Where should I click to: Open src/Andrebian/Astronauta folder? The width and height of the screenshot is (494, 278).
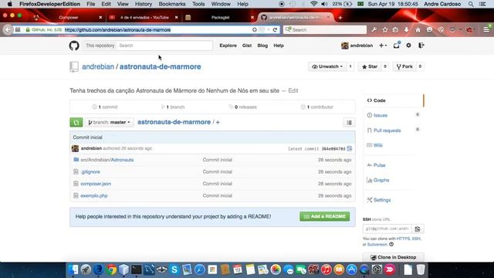click(107, 160)
